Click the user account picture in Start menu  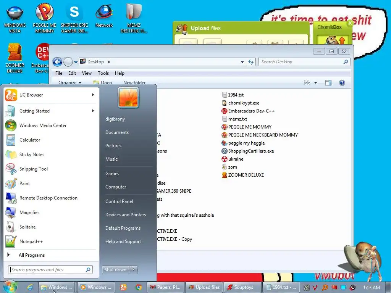click(128, 98)
